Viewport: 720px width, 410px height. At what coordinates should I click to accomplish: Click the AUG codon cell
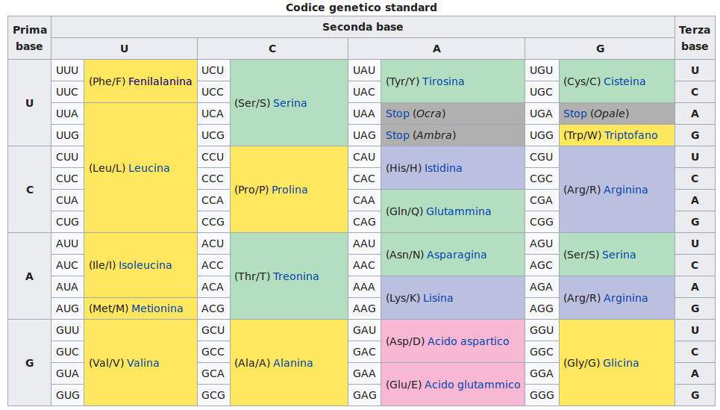click(x=67, y=308)
